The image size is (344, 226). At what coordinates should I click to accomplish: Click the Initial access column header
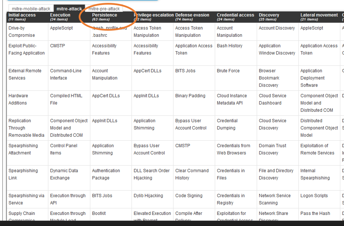22,15
